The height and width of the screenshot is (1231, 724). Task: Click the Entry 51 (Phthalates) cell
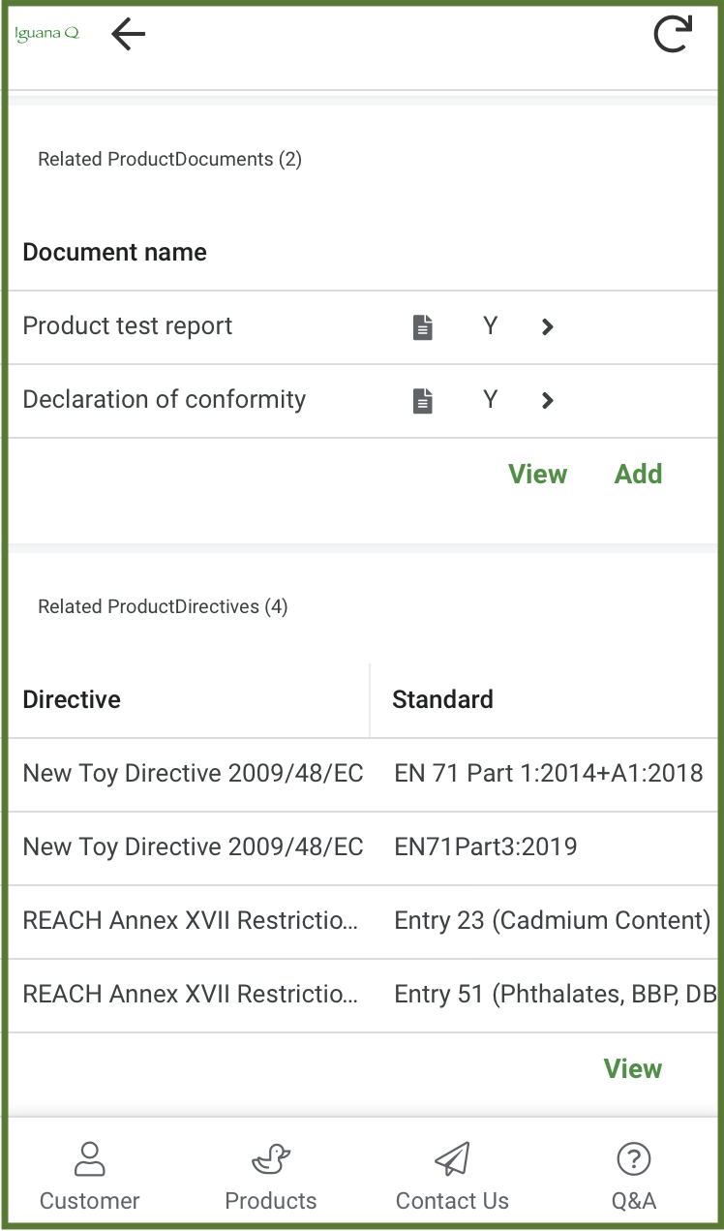[x=556, y=995]
